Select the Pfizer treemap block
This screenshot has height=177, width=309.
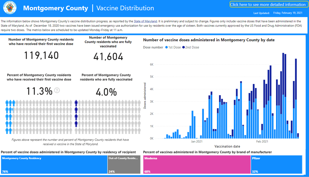277,164
